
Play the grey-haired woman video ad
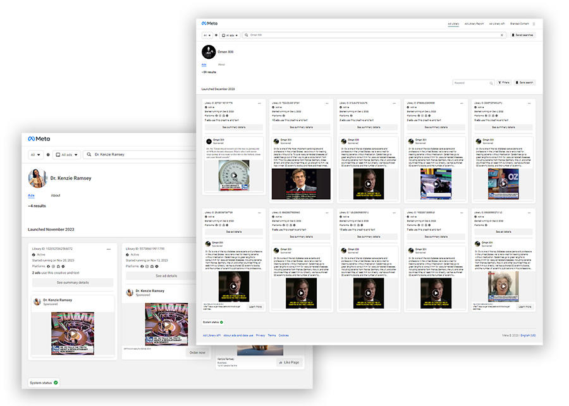(503, 286)
